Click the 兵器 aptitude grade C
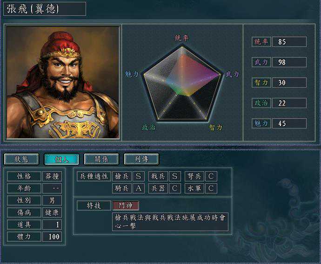The image size is (321, 264). pos(175,188)
